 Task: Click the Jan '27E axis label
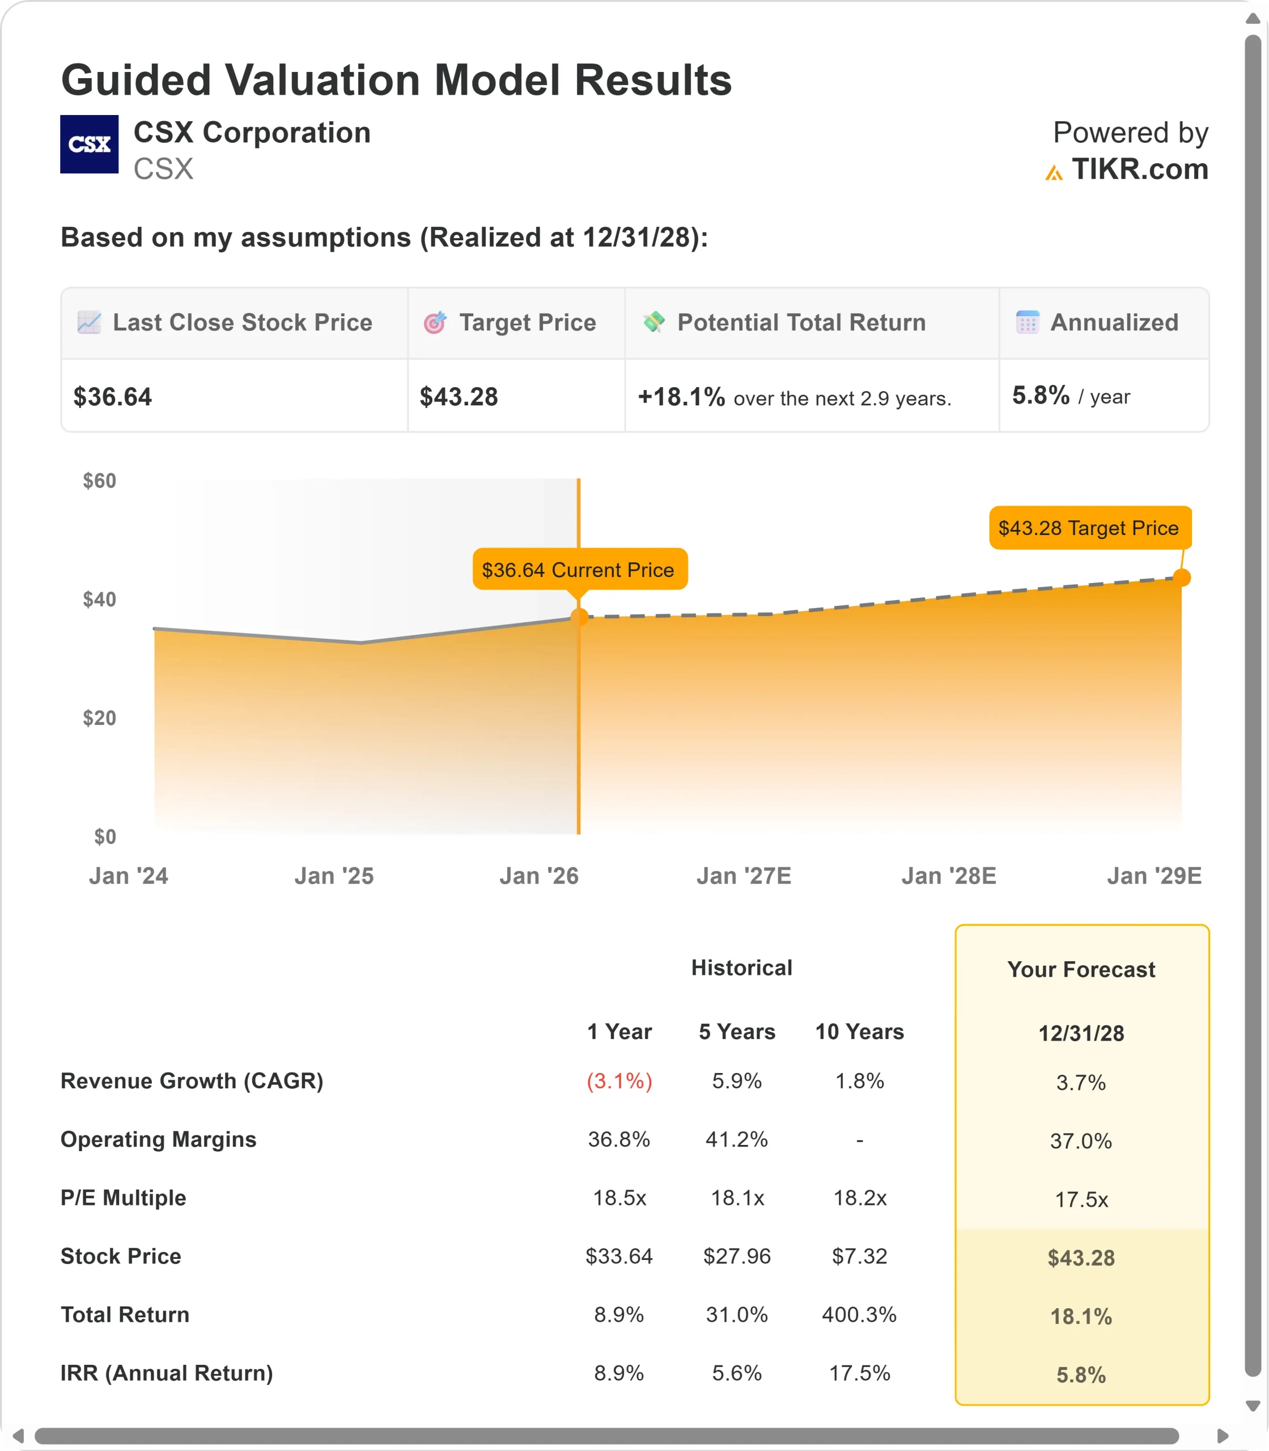point(744,876)
